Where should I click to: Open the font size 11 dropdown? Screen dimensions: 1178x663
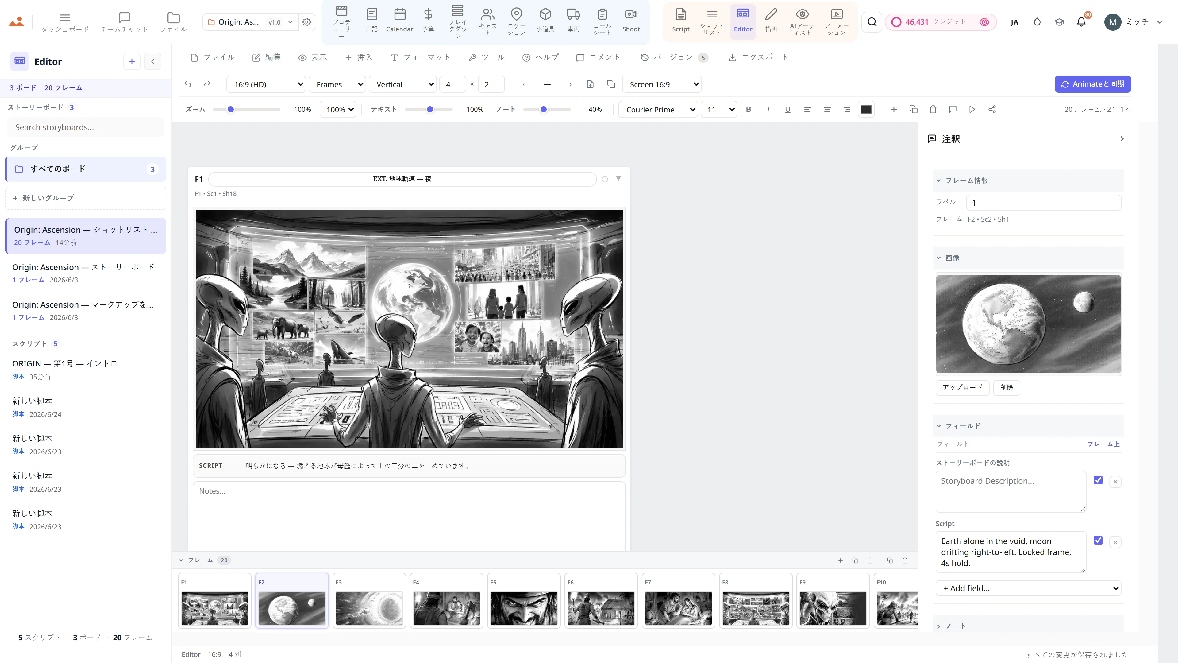point(719,109)
